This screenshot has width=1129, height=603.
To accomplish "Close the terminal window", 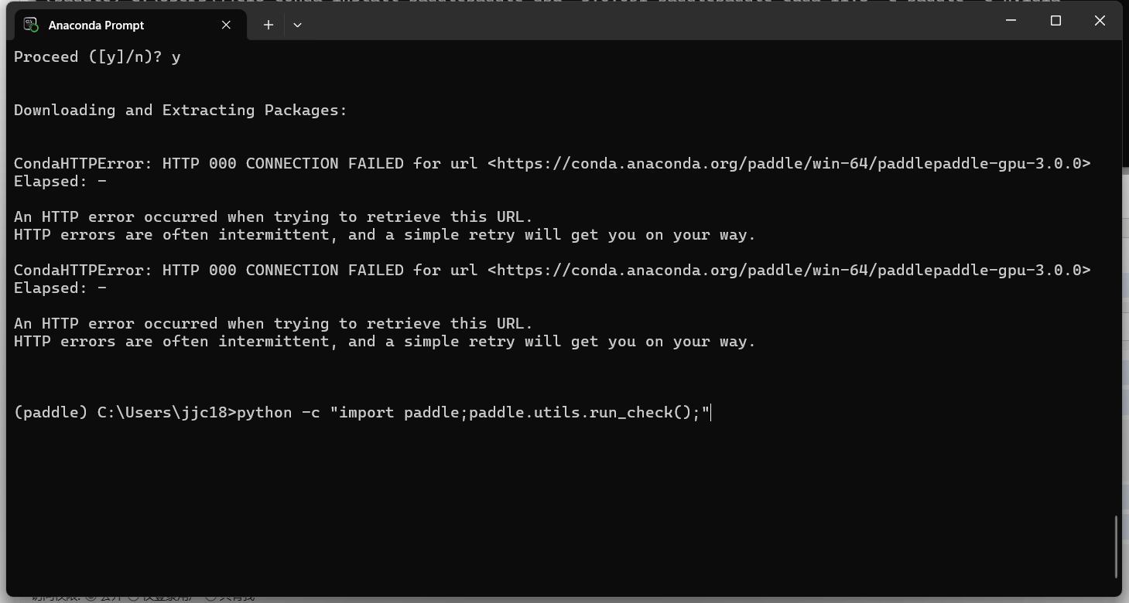I will point(1100,21).
